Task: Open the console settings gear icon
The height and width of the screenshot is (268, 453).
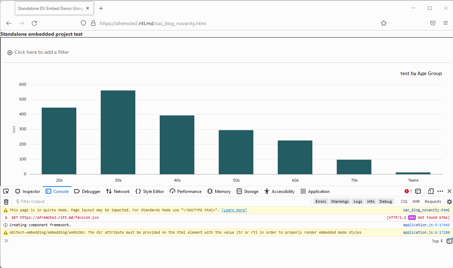Action: click(x=449, y=201)
